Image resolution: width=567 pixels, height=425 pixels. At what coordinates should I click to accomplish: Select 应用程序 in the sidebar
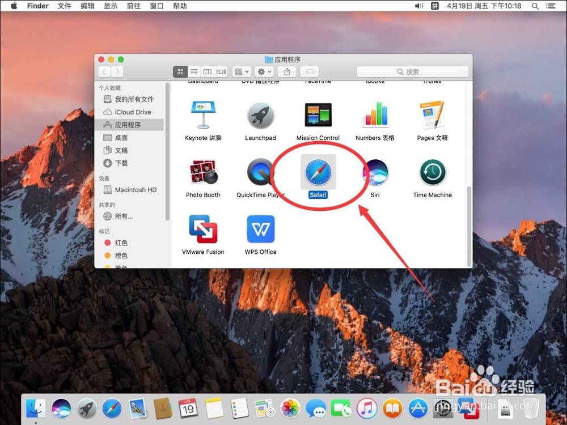point(129,125)
